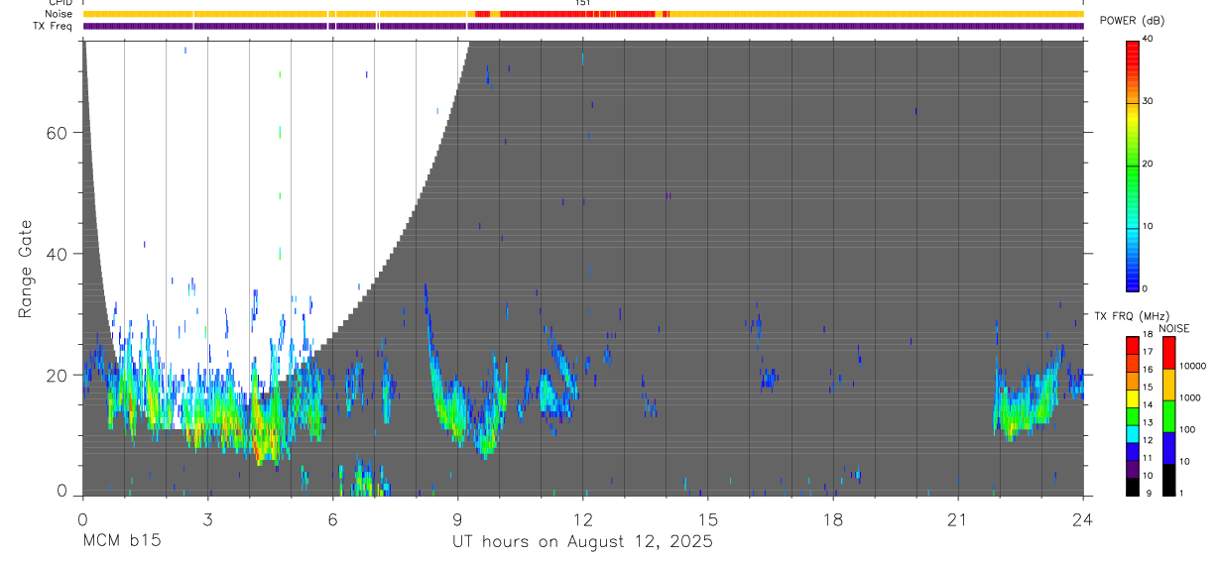Viewport: 1218px width, 562px height.
Task: Pick the blue segment of NOISE legend
Action: pyautogui.click(x=1167, y=447)
